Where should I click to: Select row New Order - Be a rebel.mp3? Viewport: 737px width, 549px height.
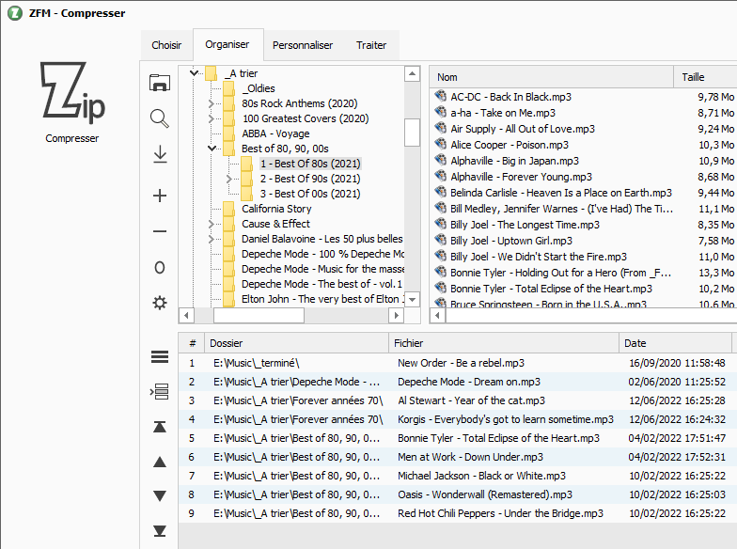(x=457, y=363)
